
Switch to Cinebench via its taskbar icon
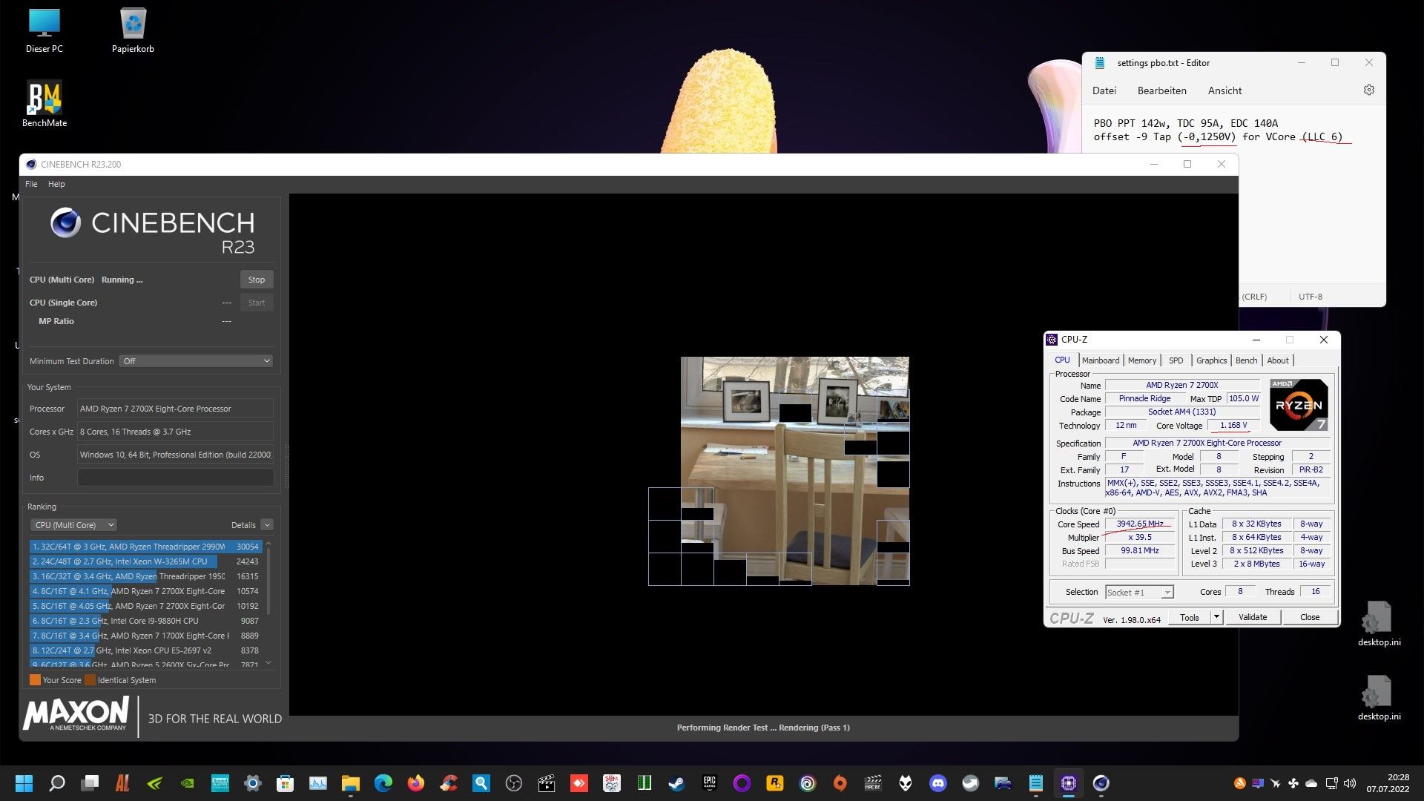click(1101, 783)
